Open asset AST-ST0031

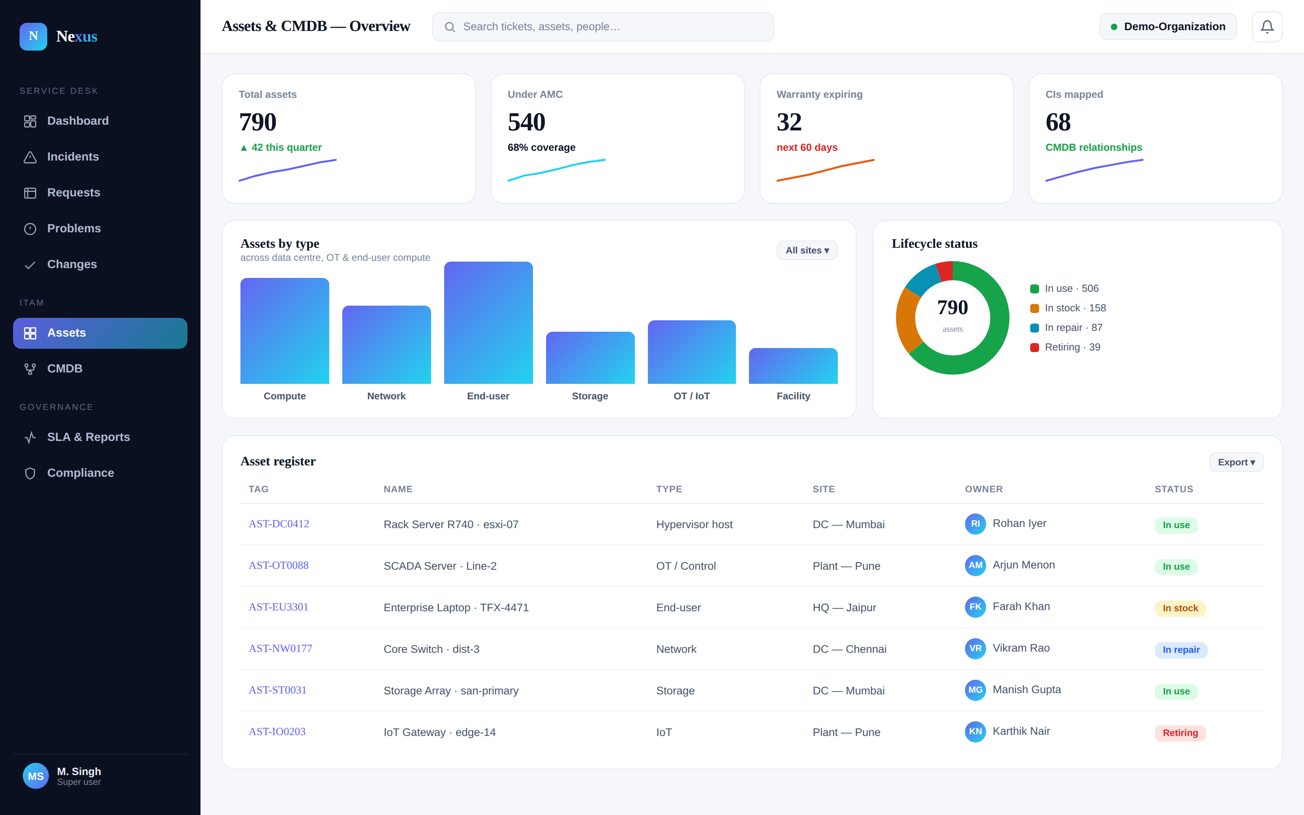(278, 689)
